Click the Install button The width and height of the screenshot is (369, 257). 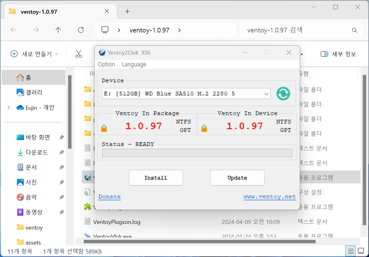click(155, 177)
